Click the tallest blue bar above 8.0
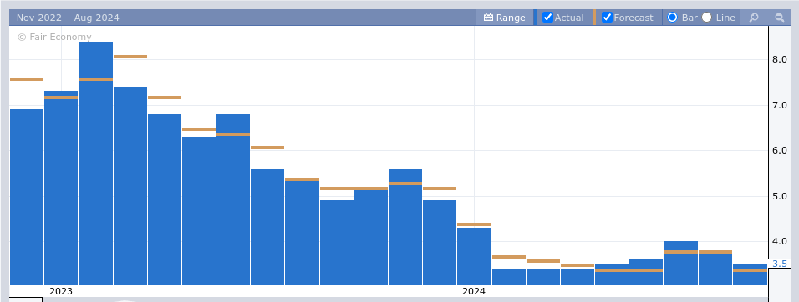The width and height of the screenshot is (799, 302). pyautogui.click(x=96, y=164)
